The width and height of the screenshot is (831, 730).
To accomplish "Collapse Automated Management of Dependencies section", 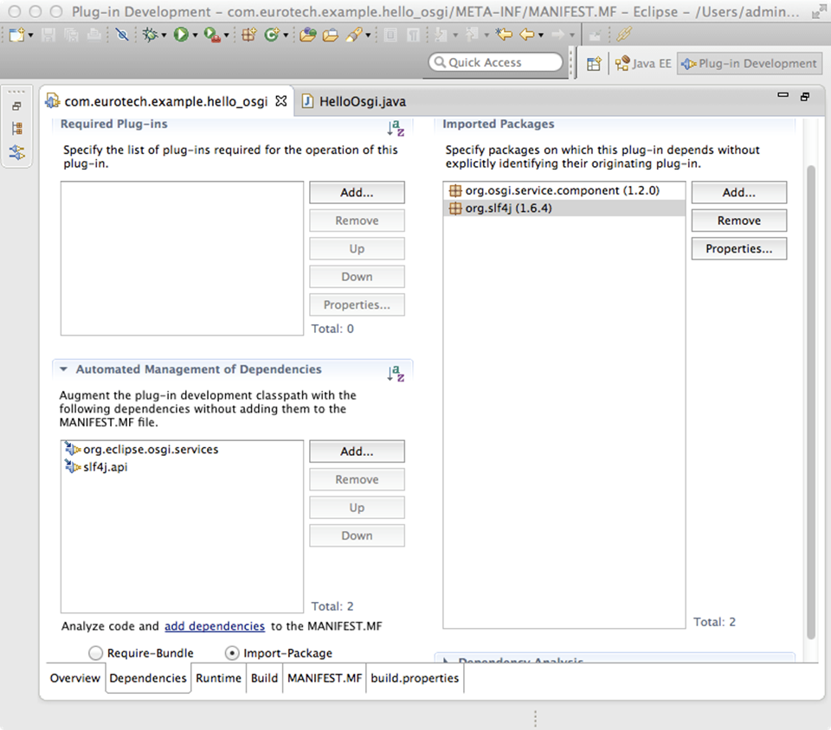I will 63,369.
